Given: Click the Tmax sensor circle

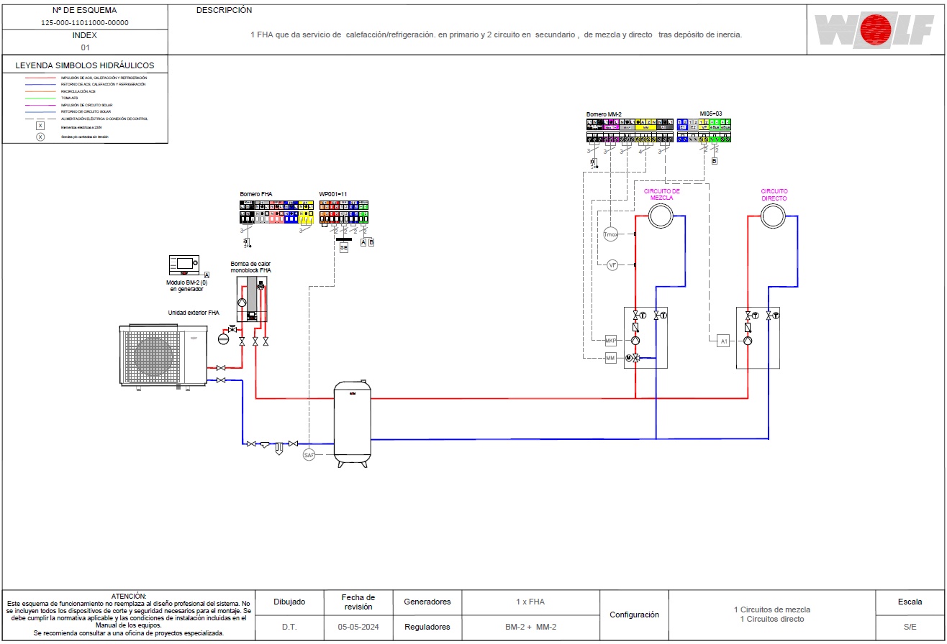Looking at the screenshot, I should (x=610, y=234).
